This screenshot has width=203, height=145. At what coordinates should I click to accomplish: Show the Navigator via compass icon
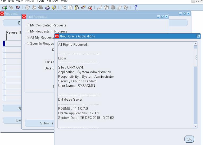coord(18,7)
